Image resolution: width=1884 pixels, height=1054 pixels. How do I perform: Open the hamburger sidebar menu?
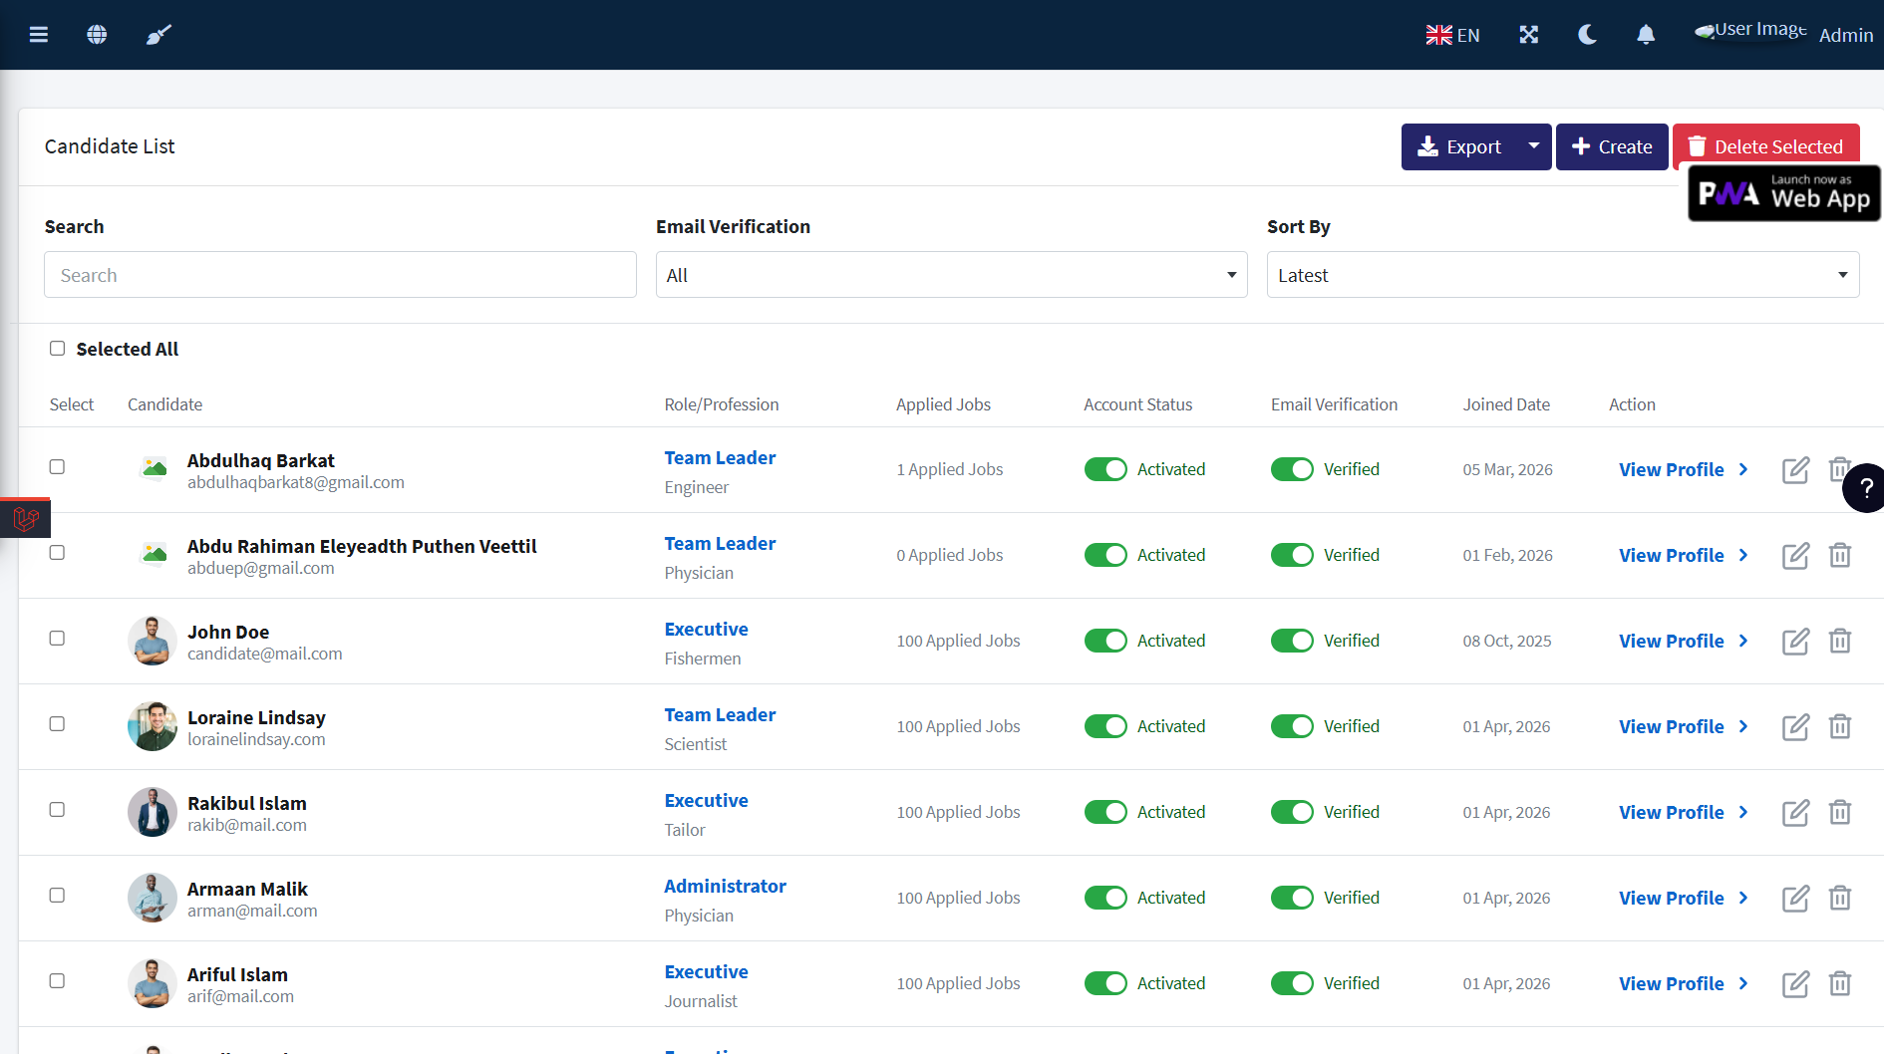[x=39, y=35]
